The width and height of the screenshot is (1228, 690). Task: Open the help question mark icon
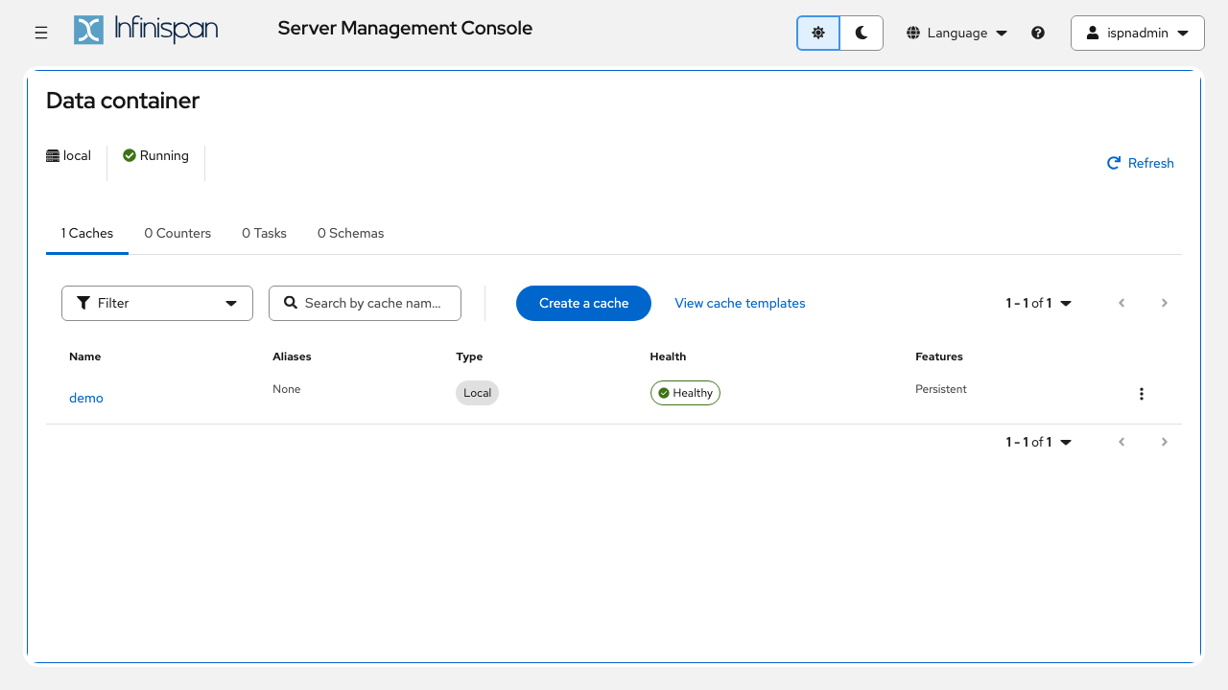(1038, 33)
